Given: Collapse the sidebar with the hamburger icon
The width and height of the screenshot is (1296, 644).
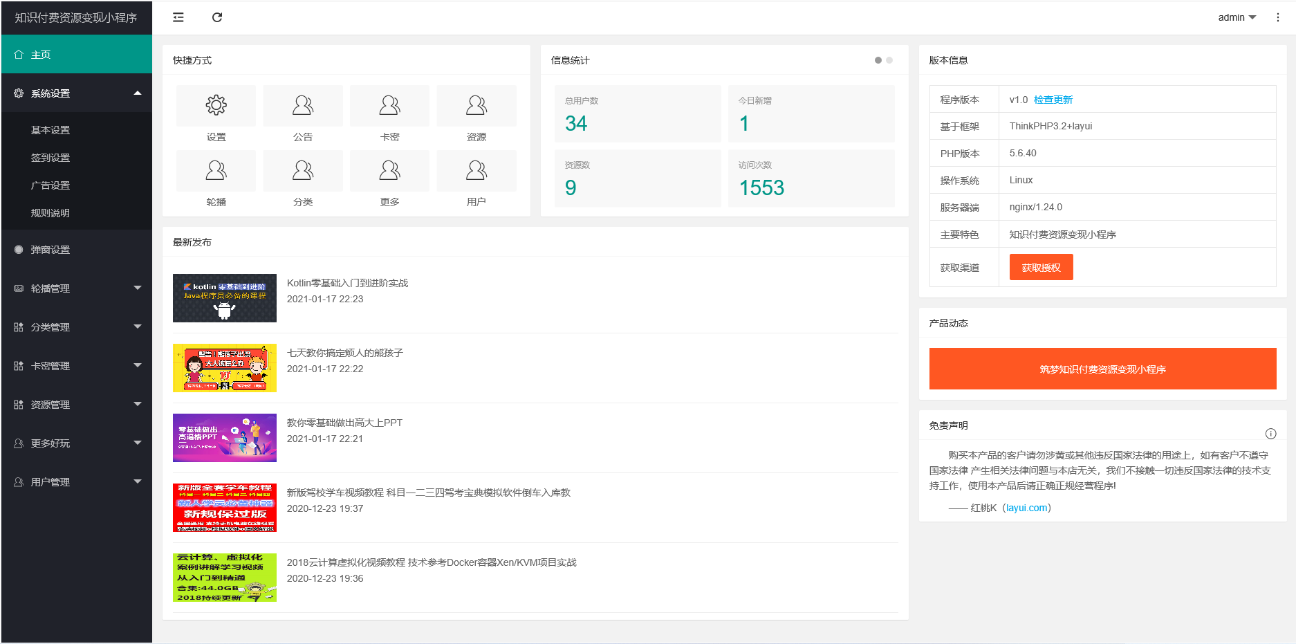Looking at the screenshot, I should pos(178,17).
